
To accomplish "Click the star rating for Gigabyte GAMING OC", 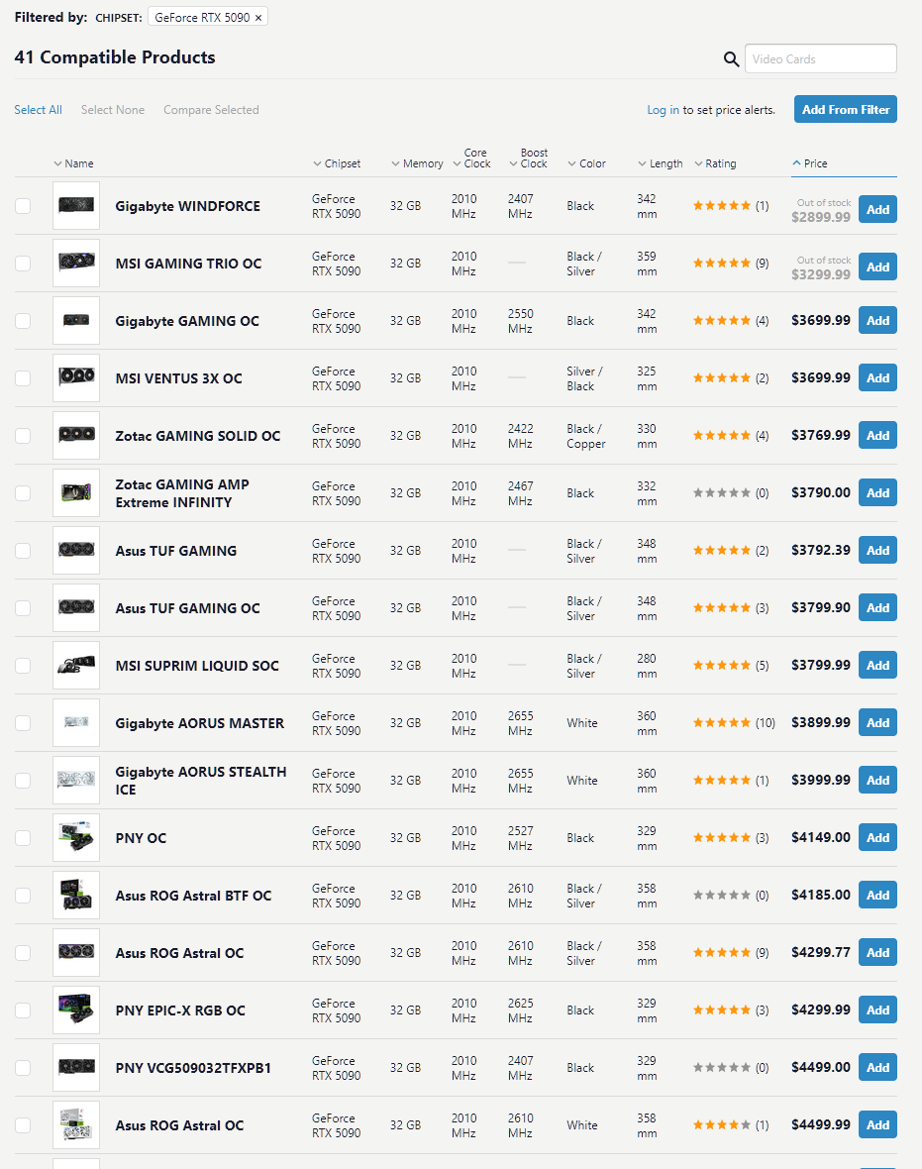I will tap(722, 321).
